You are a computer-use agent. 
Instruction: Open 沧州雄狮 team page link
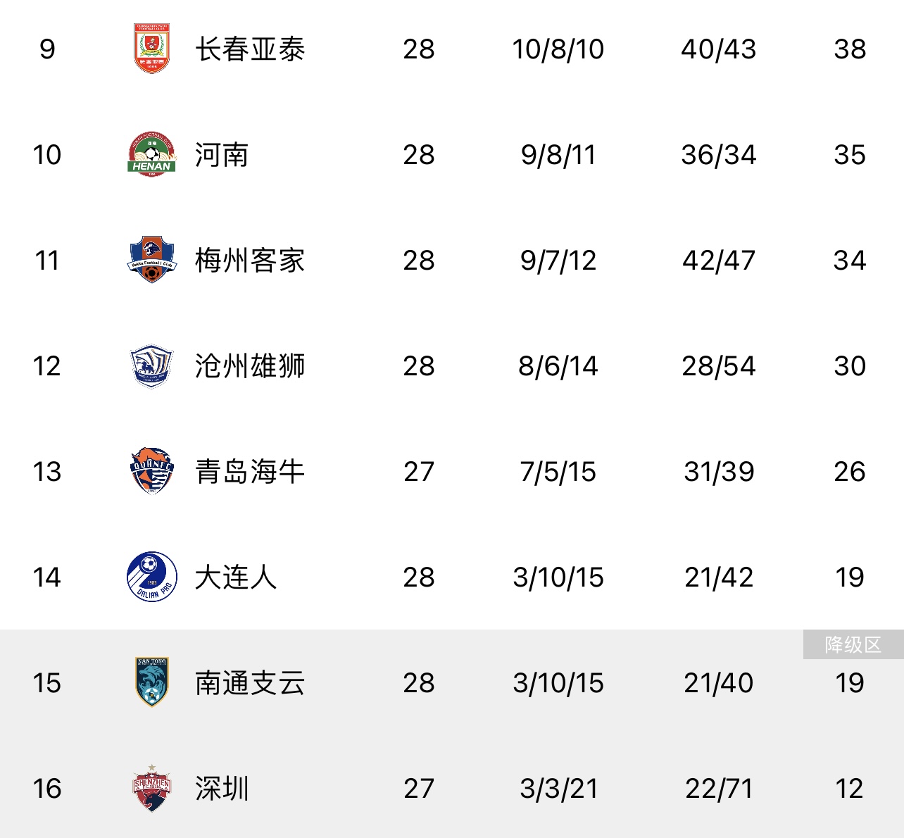(x=250, y=366)
